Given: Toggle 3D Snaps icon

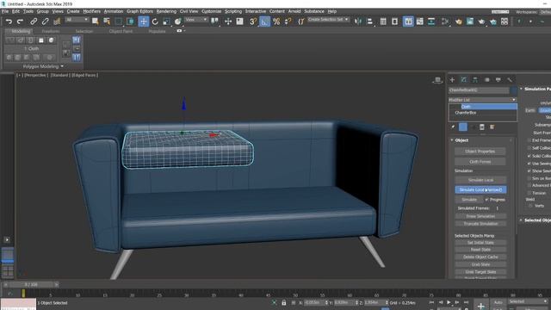Looking at the screenshot, I should tap(252, 22).
